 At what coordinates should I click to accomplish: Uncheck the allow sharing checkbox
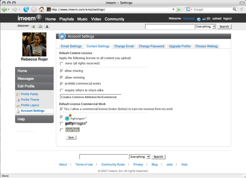[x=61, y=71]
